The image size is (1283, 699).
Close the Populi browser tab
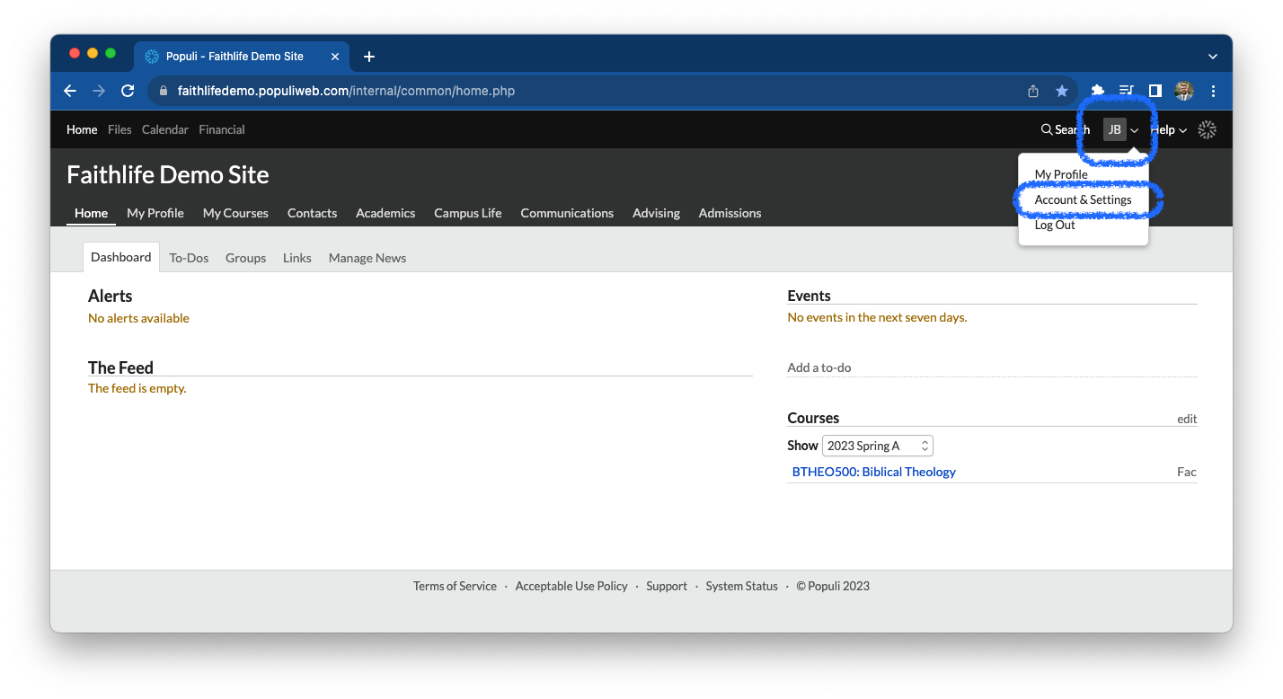335,57
